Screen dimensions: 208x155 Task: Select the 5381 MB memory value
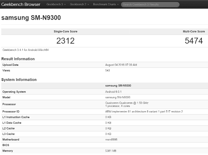[111, 151]
